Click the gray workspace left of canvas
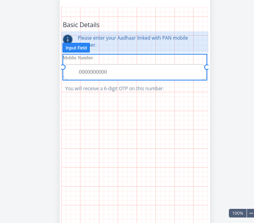254x223 pixels. [29, 118]
